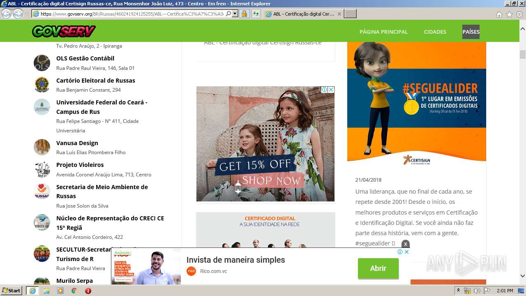Open Vanusa Design link
Viewport: 526px width, 296px height.
tap(77, 143)
